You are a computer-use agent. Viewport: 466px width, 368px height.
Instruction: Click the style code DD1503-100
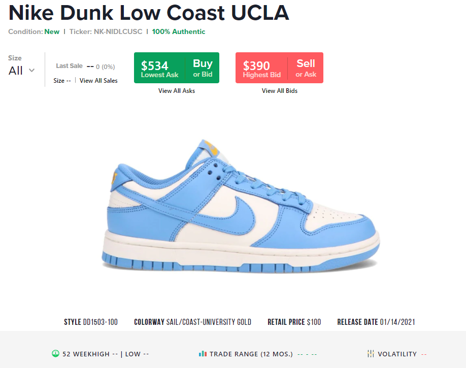pos(100,322)
